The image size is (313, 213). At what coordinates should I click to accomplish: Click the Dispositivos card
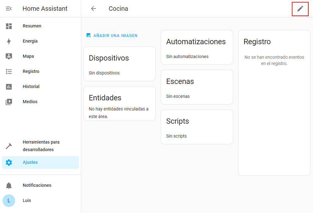coord(119,64)
